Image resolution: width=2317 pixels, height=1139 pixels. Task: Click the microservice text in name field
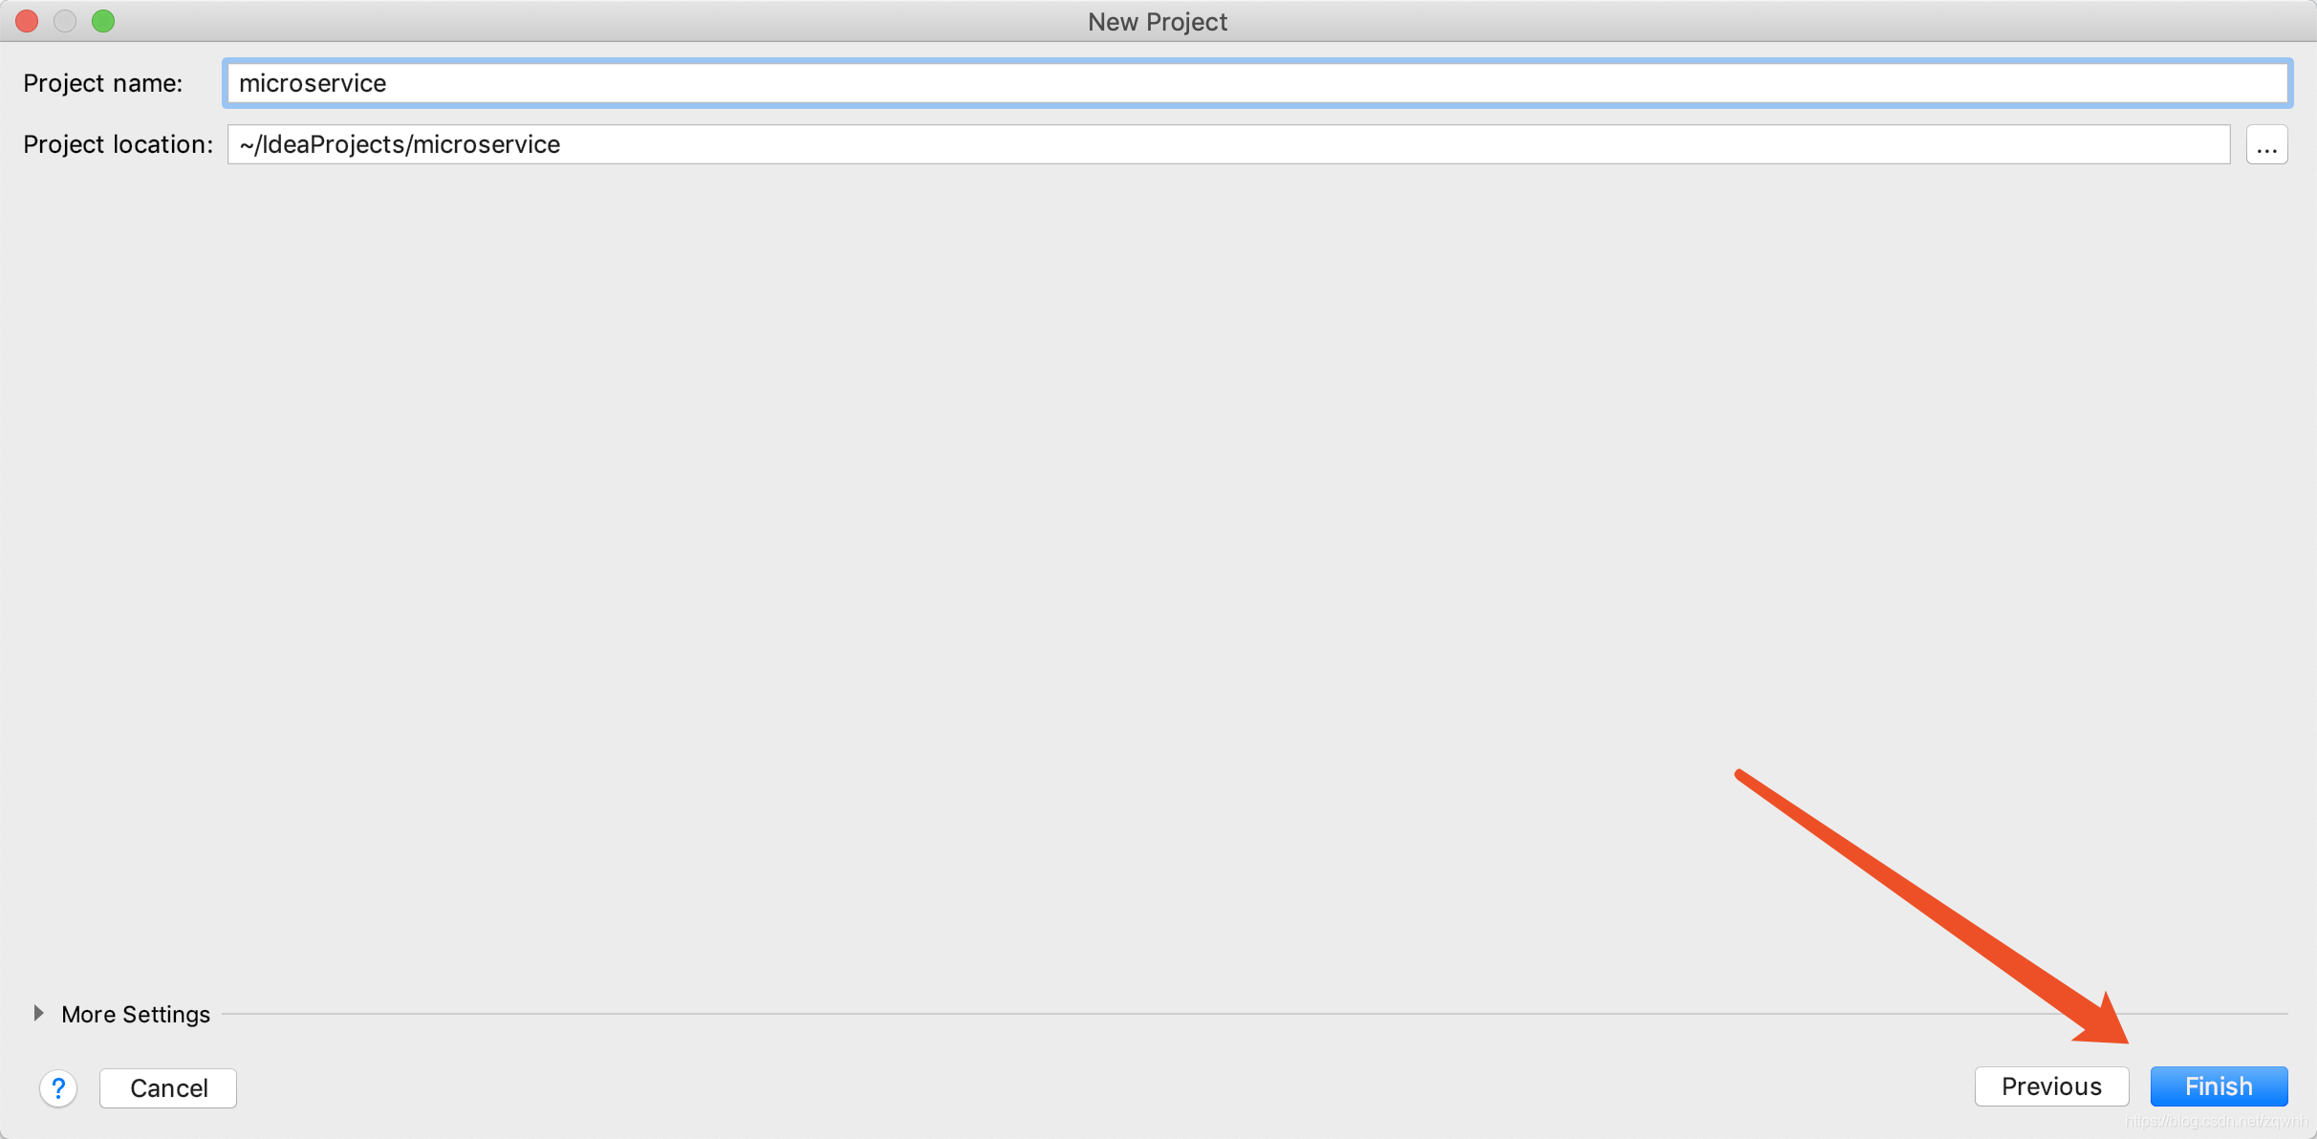(x=313, y=83)
